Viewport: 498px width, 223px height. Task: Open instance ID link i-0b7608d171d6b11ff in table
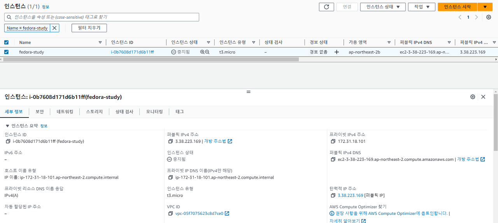pyautogui.click(x=132, y=52)
